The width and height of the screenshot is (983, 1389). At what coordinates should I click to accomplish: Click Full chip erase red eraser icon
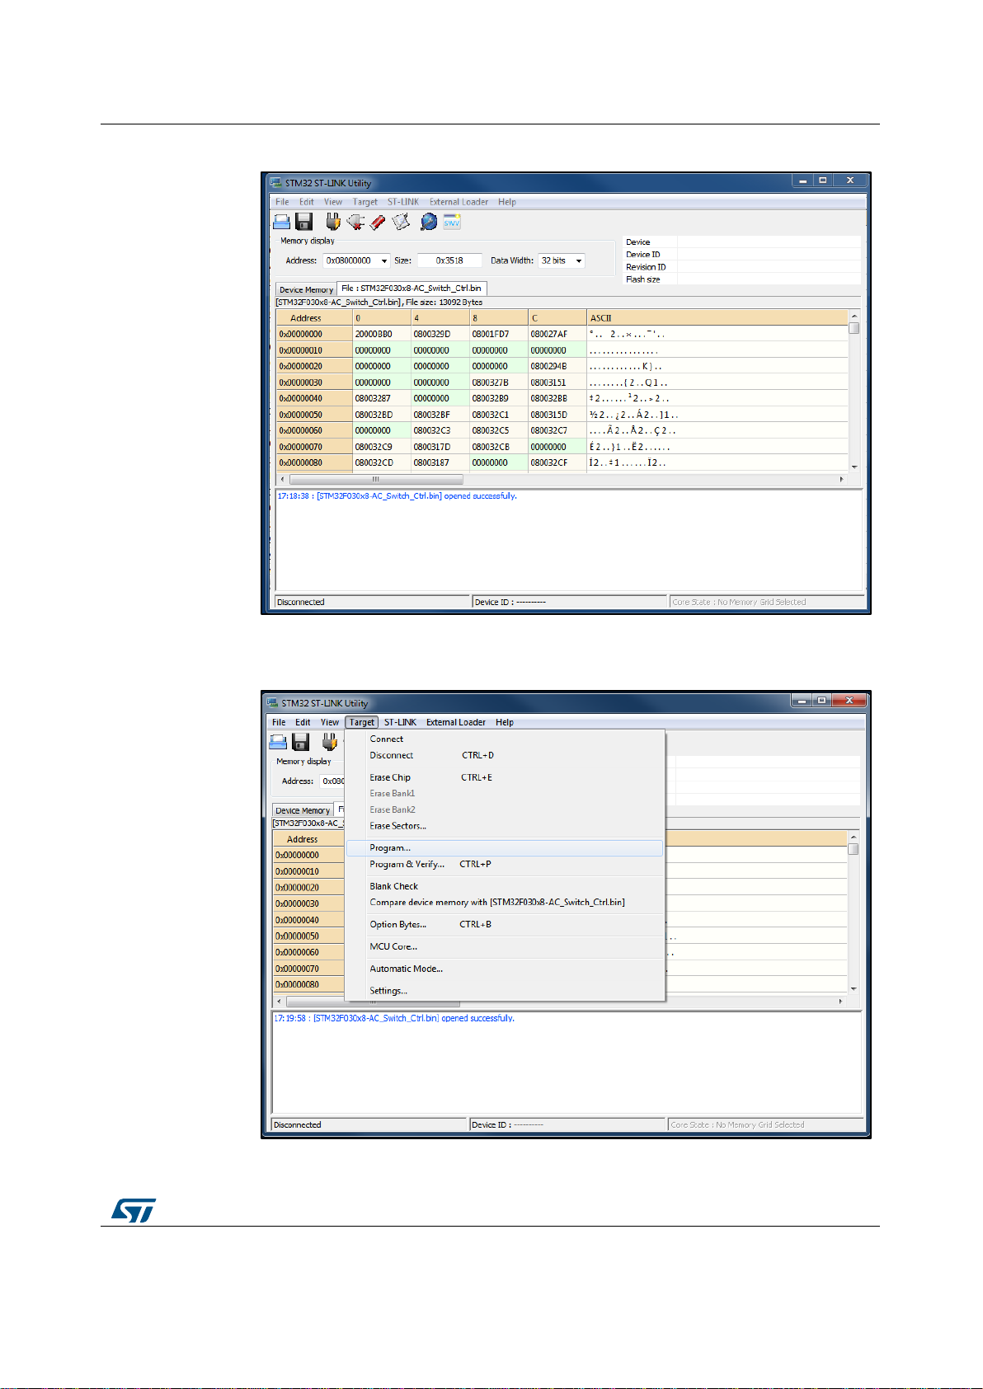[378, 222]
